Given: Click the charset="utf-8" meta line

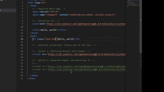Looking at the screenshot, I should tap(46, 12).
